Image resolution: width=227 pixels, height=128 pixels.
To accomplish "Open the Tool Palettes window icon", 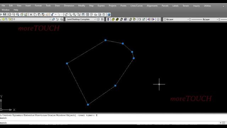I will point(92,14).
